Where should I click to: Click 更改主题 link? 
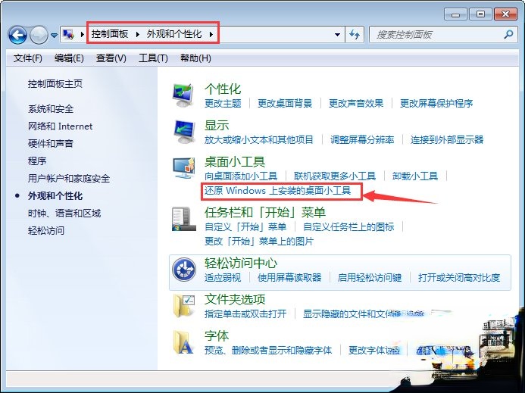click(223, 104)
